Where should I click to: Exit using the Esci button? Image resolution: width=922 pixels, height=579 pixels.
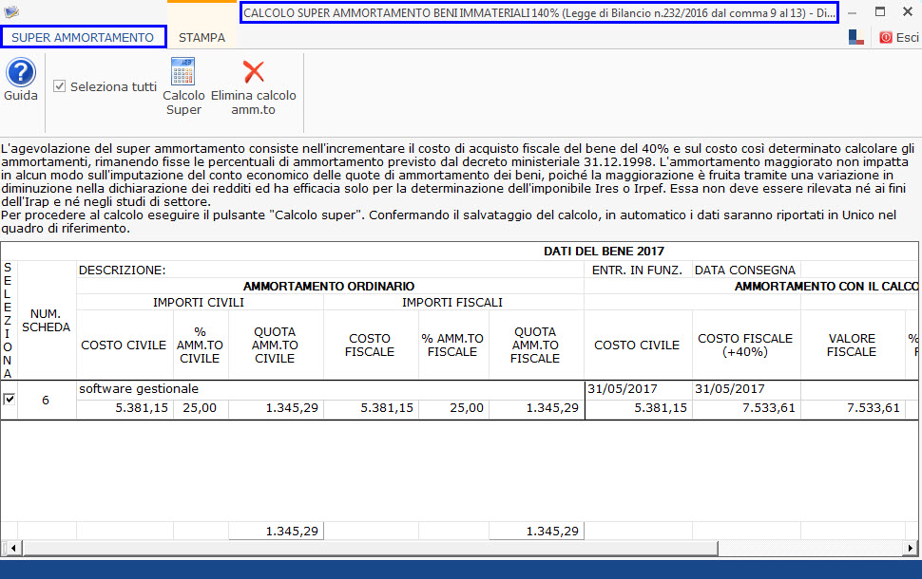coord(898,37)
